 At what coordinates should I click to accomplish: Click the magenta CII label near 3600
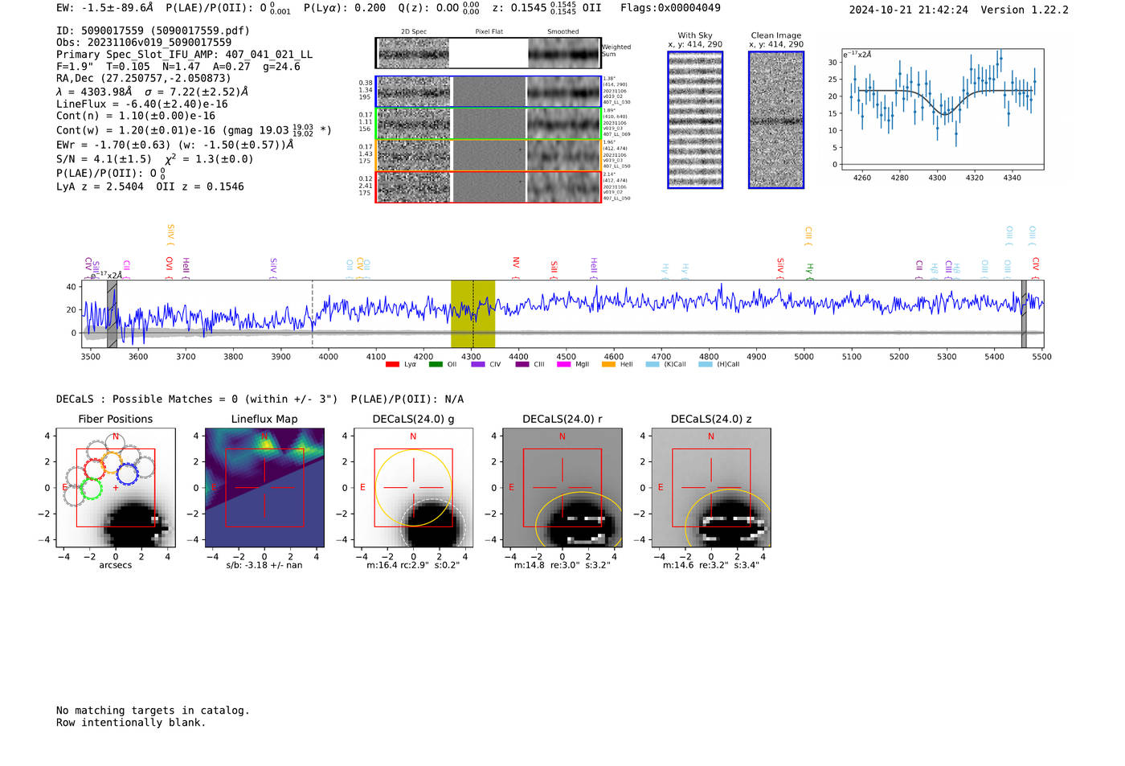pos(126,268)
